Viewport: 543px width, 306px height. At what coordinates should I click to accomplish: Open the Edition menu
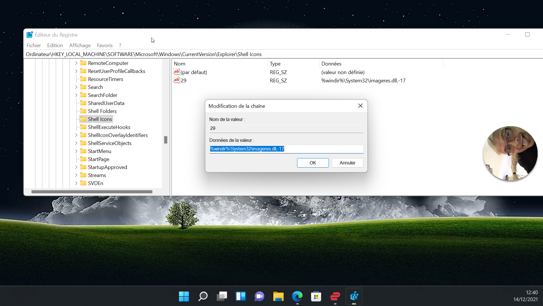[x=55, y=45]
